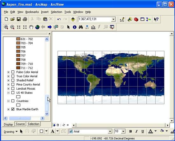Open the map scale dropdown
175x141 pixels.
coord(113,19)
